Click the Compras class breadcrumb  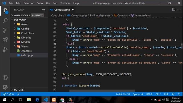point(122,15)
